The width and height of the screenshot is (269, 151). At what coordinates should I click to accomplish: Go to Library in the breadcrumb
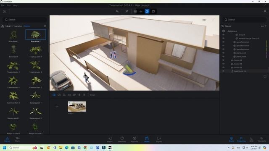click(8, 26)
